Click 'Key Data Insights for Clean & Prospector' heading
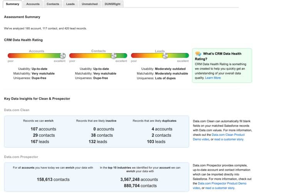Viewport: 284px width, 193px height. pos(37,99)
